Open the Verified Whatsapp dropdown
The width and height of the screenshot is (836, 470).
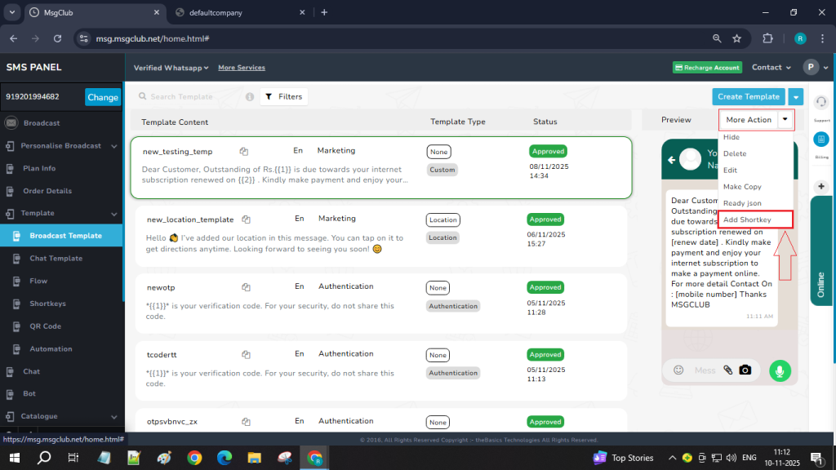coord(171,68)
